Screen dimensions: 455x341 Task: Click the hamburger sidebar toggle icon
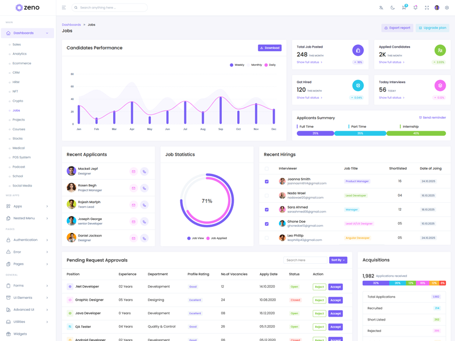64,8
